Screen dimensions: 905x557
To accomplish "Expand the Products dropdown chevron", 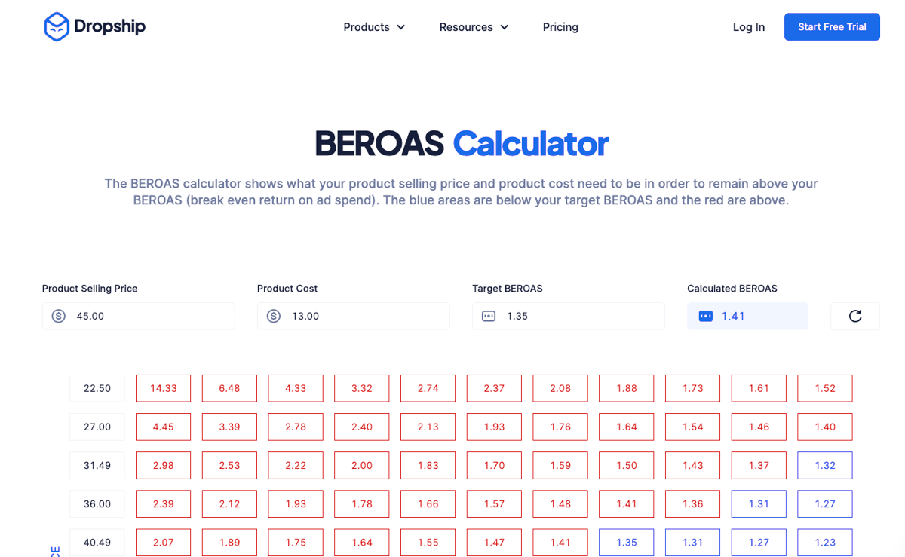I will click(x=401, y=27).
